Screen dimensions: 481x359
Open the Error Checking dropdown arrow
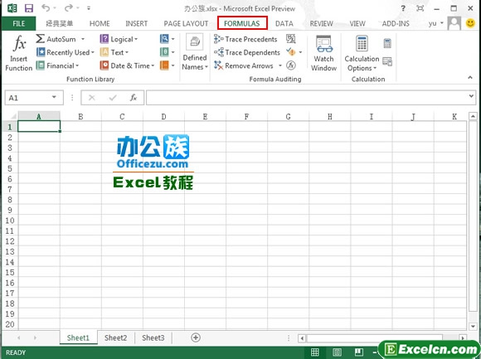click(x=300, y=52)
